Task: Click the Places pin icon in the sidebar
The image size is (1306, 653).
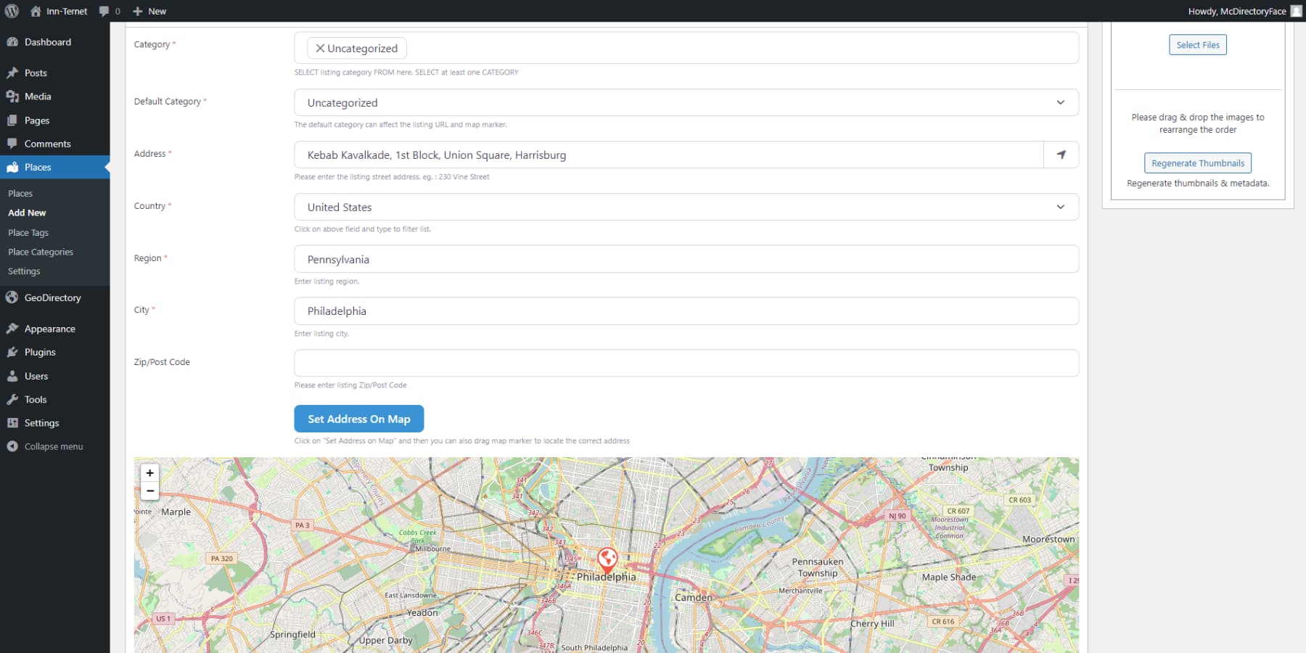Action: pyautogui.click(x=12, y=167)
